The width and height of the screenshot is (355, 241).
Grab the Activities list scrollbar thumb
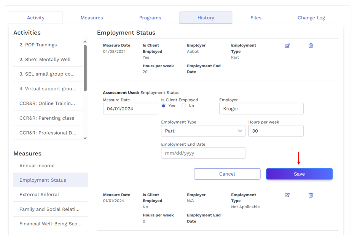pos(85,68)
